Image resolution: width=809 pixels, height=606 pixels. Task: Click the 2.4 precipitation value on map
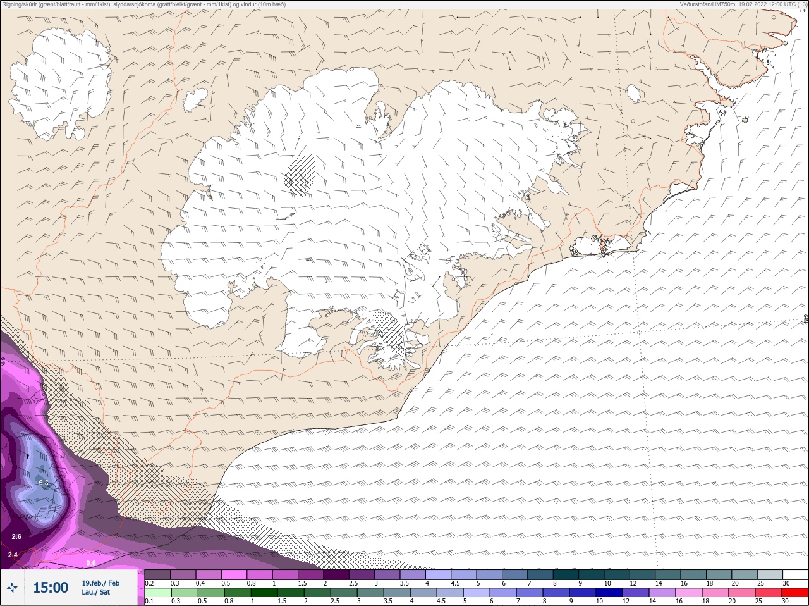point(13,555)
